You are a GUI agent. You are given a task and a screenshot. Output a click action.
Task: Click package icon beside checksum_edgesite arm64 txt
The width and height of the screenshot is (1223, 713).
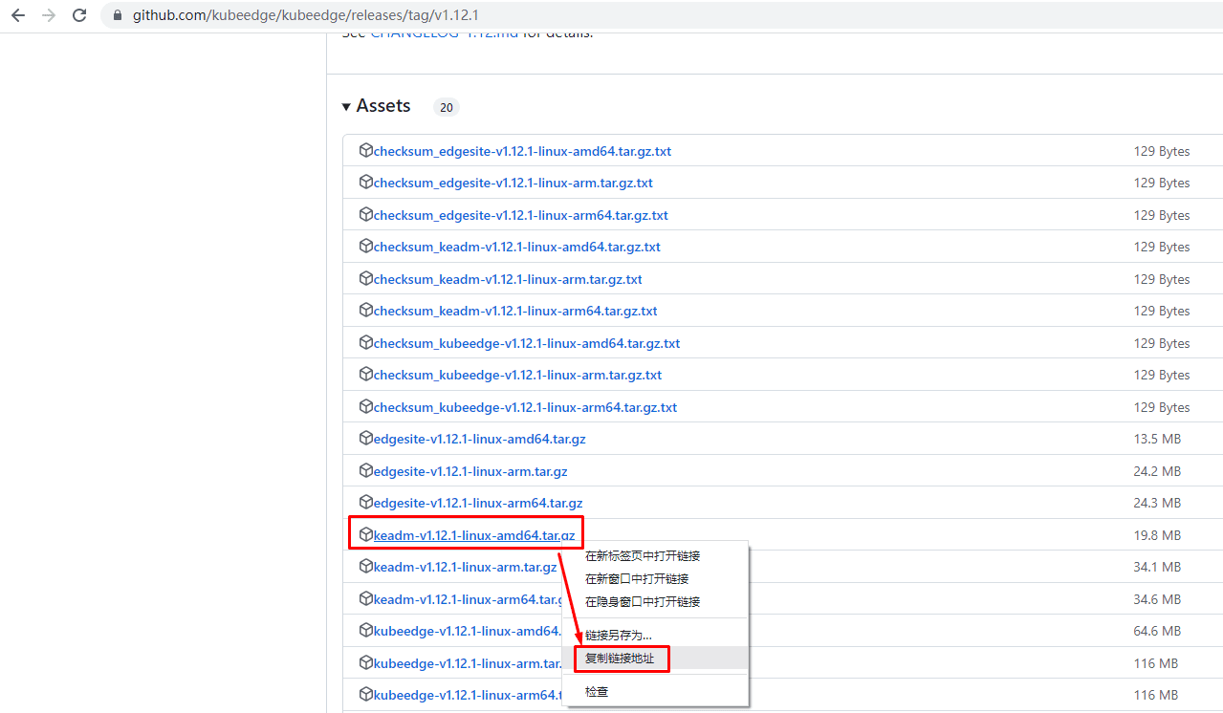(x=365, y=215)
